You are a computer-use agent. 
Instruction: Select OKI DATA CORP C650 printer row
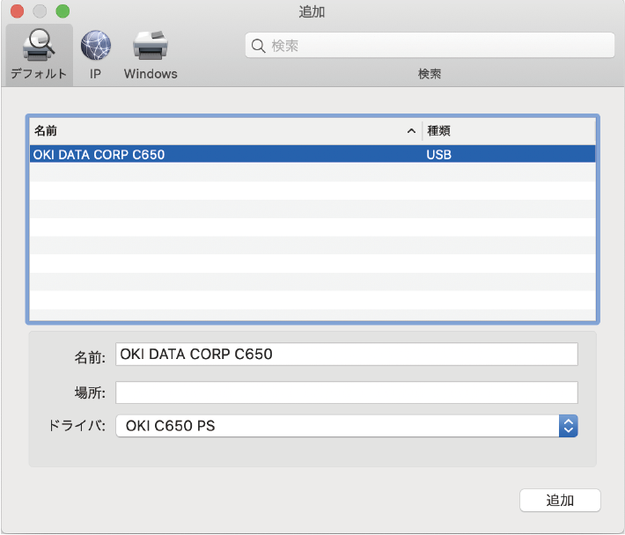pyautogui.click(x=312, y=154)
